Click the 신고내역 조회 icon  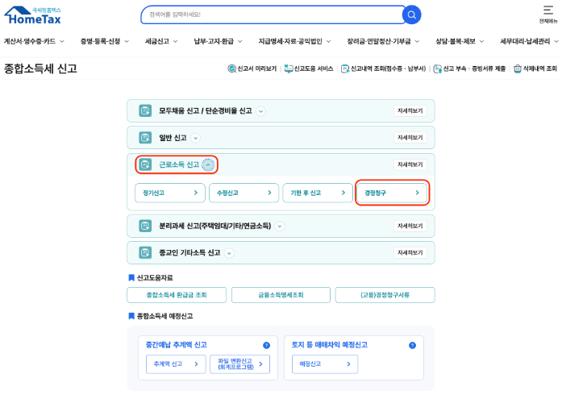(x=345, y=69)
